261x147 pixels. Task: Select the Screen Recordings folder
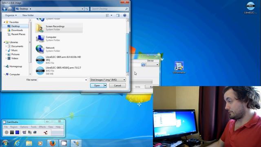(59, 28)
